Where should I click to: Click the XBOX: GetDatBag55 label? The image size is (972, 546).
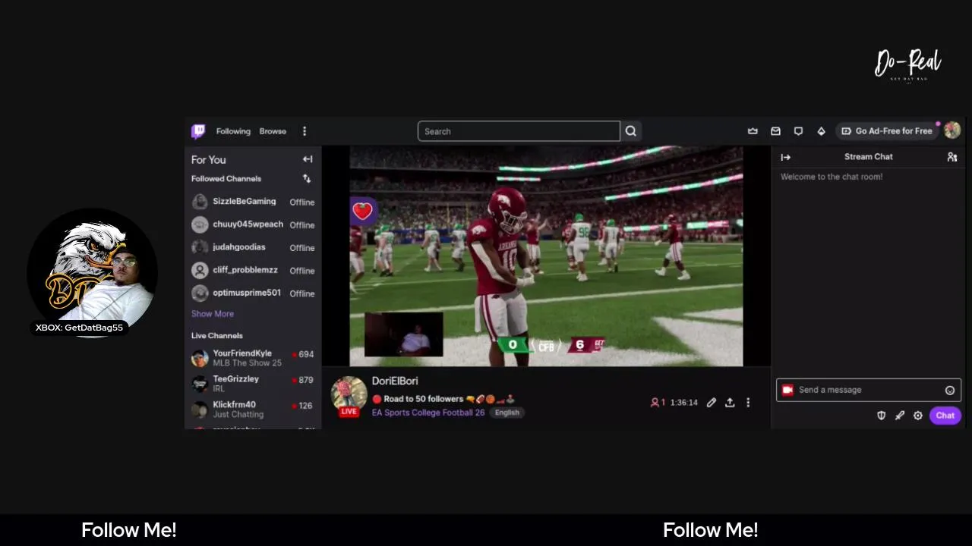click(x=79, y=328)
